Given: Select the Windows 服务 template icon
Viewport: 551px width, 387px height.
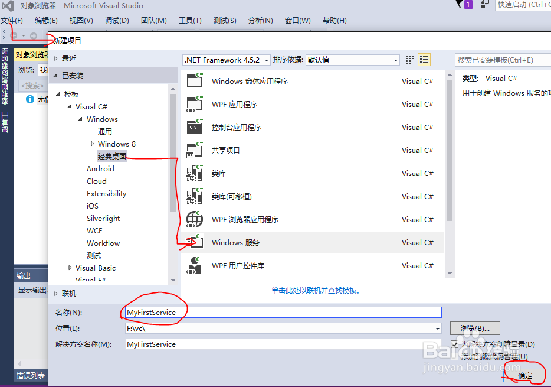Looking at the screenshot, I should click(195, 242).
